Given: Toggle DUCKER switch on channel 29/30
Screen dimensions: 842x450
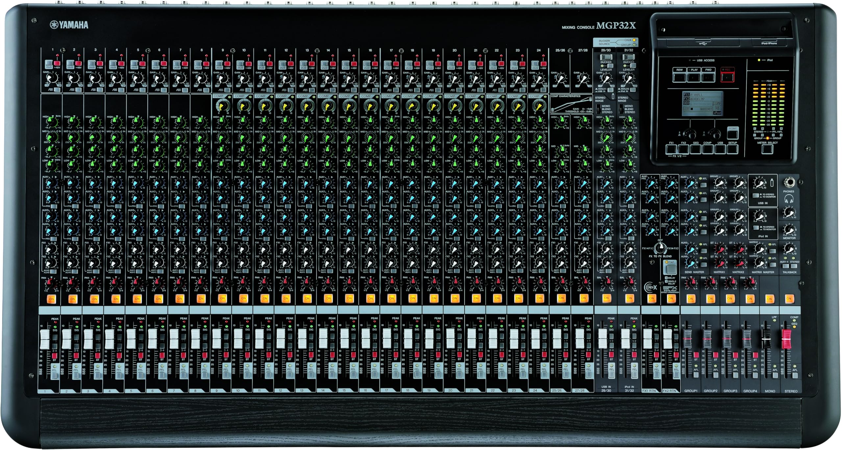Looking at the screenshot, I should [x=606, y=57].
